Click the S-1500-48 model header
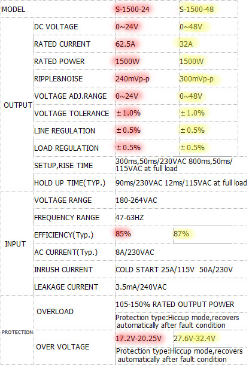Screen dimensions: 249x365 coord(196,10)
